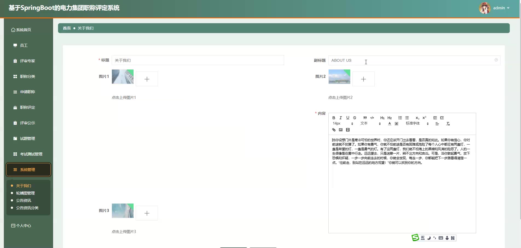The width and height of the screenshot is (521, 248).
Task: Toggle italic formatting in the editor
Action: [341, 118]
